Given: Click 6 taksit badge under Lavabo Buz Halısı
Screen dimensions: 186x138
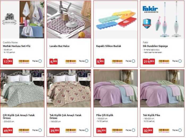Looking at the screenshot, I should pos(71,62).
